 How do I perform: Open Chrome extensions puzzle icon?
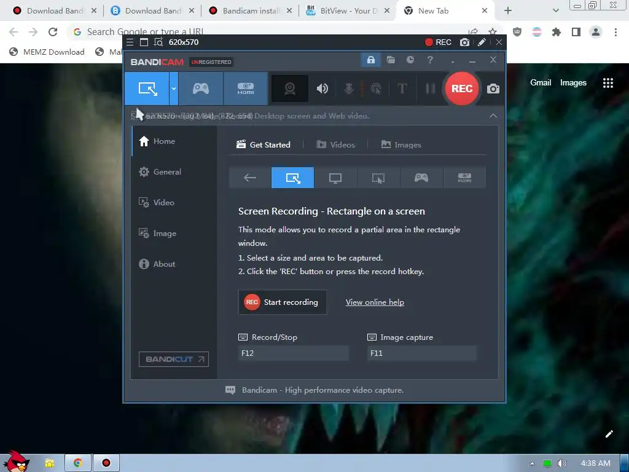tap(556, 32)
